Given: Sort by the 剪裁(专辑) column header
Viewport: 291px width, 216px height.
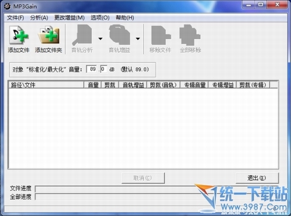Looking at the screenshot, I should pos(253,85).
